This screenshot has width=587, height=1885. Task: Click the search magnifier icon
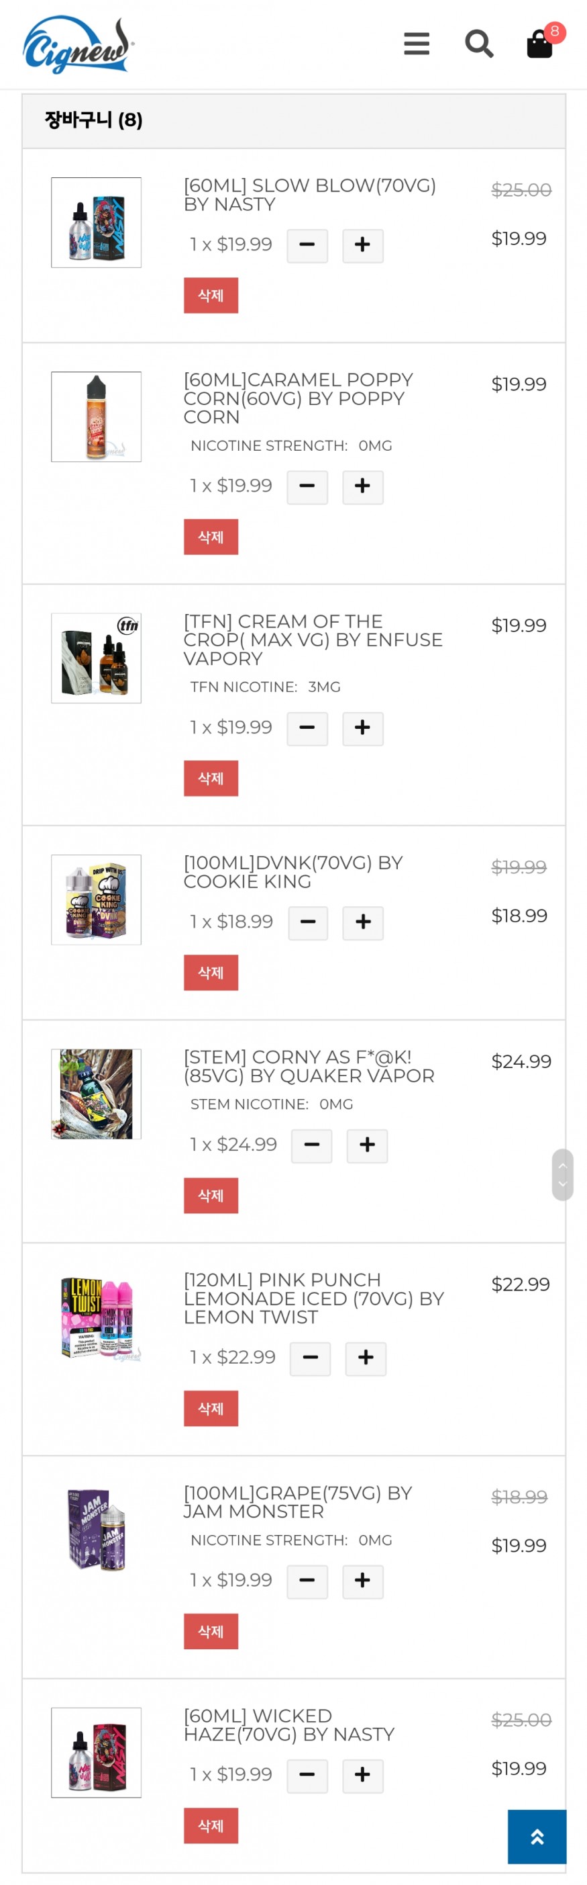tap(479, 44)
